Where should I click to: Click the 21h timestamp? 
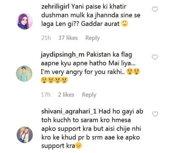click(x=46, y=38)
